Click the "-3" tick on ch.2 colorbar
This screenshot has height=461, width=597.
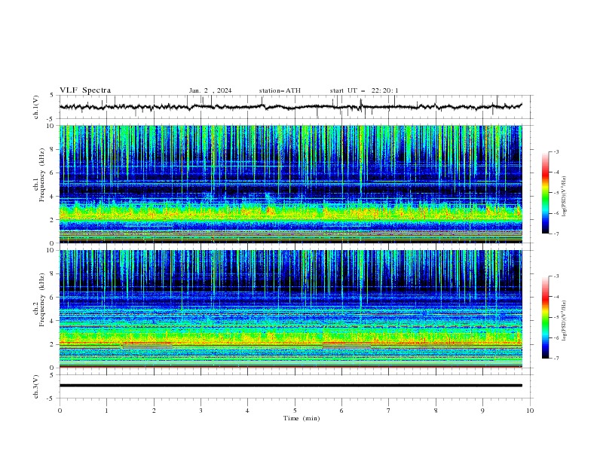(556, 276)
